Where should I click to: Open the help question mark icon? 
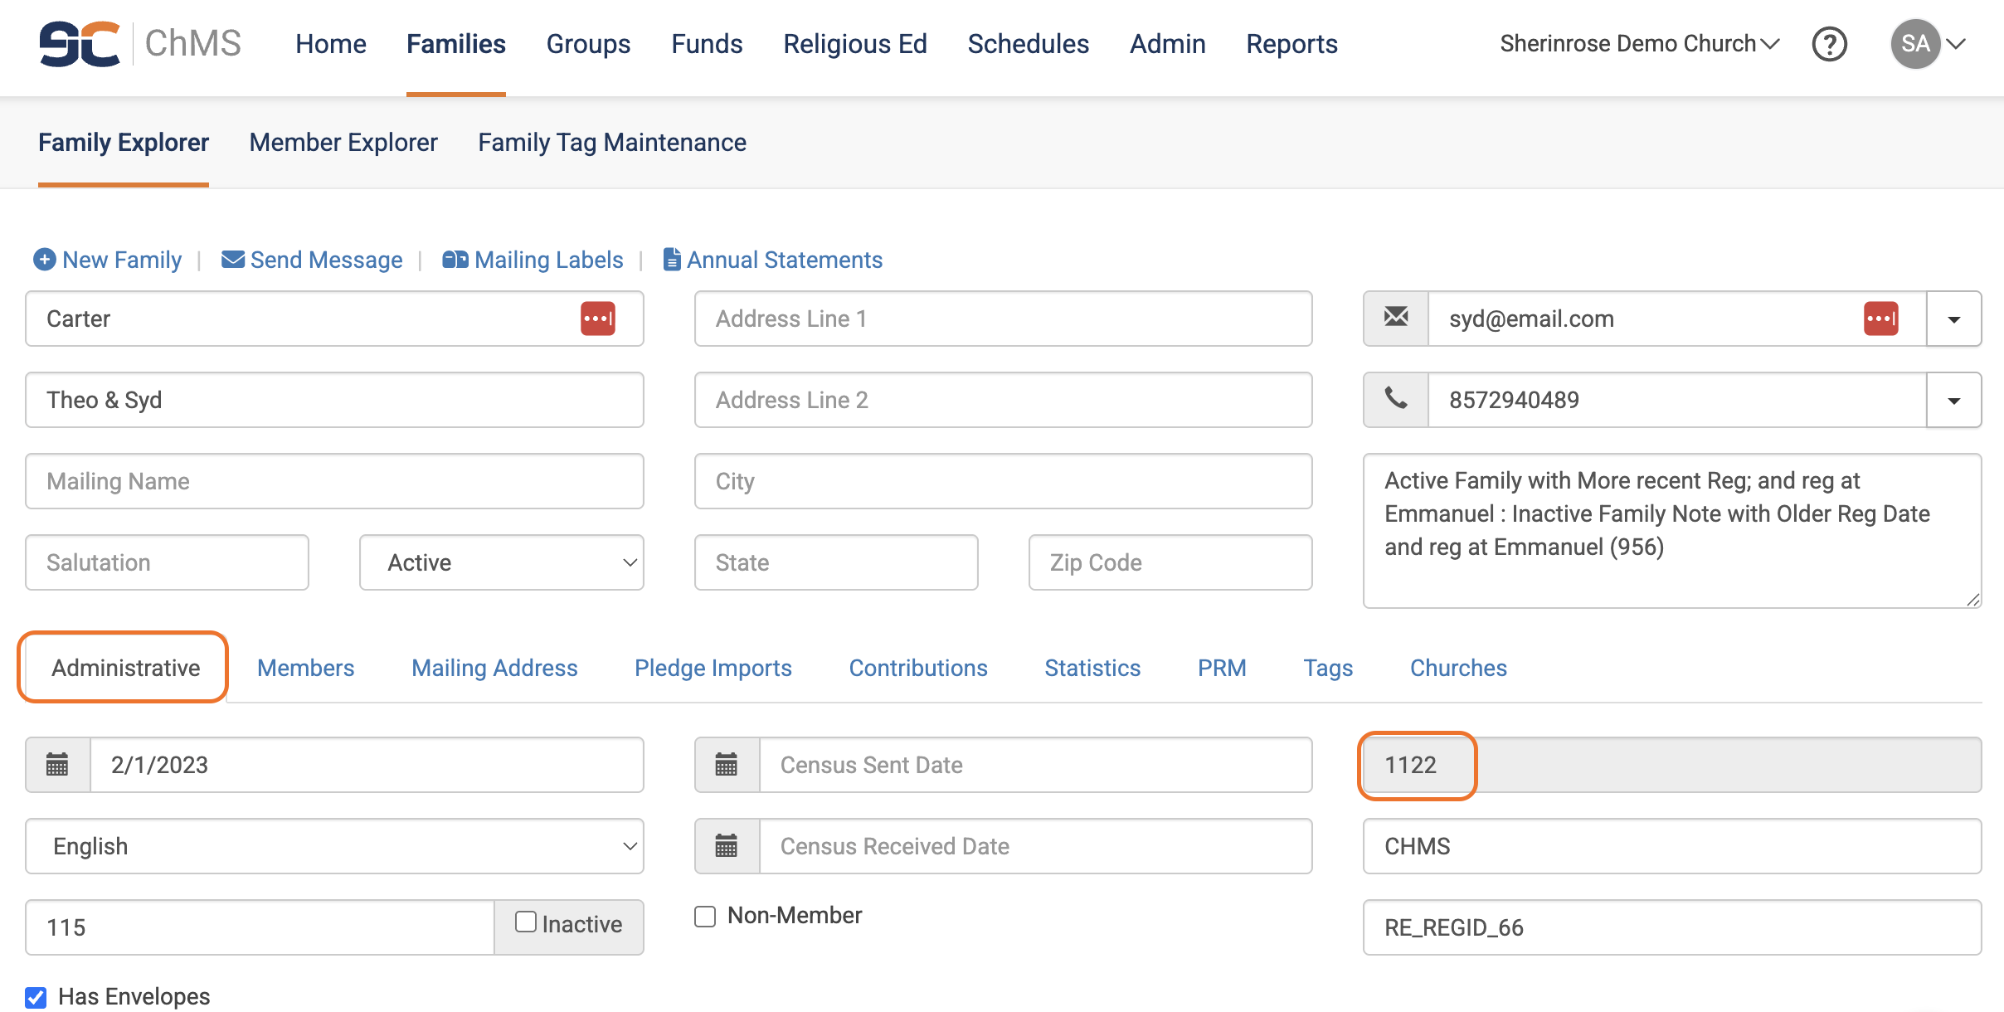[1829, 44]
